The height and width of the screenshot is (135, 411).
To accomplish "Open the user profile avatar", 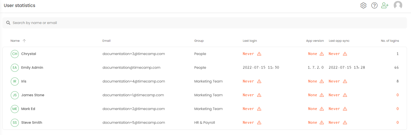I will coord(398,5).
